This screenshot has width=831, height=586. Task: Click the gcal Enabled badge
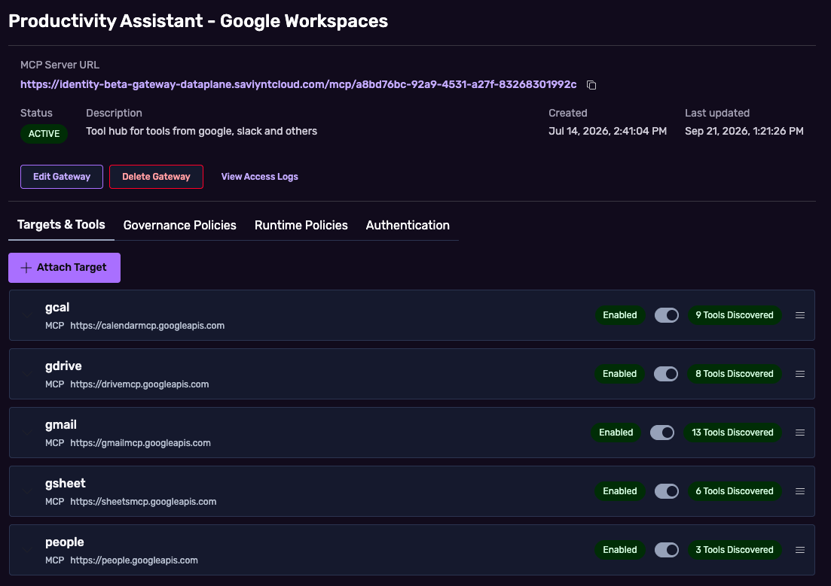(x=620, y=315)
